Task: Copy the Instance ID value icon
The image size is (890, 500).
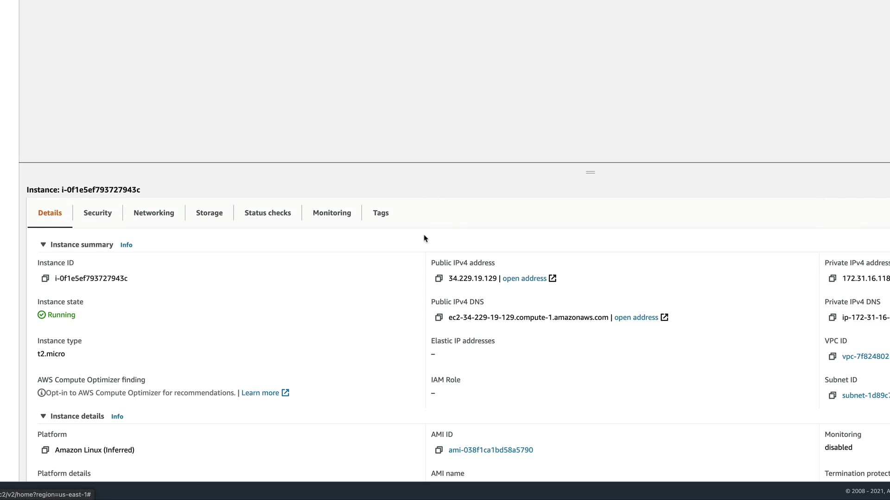Action: (x=45, y=278)
